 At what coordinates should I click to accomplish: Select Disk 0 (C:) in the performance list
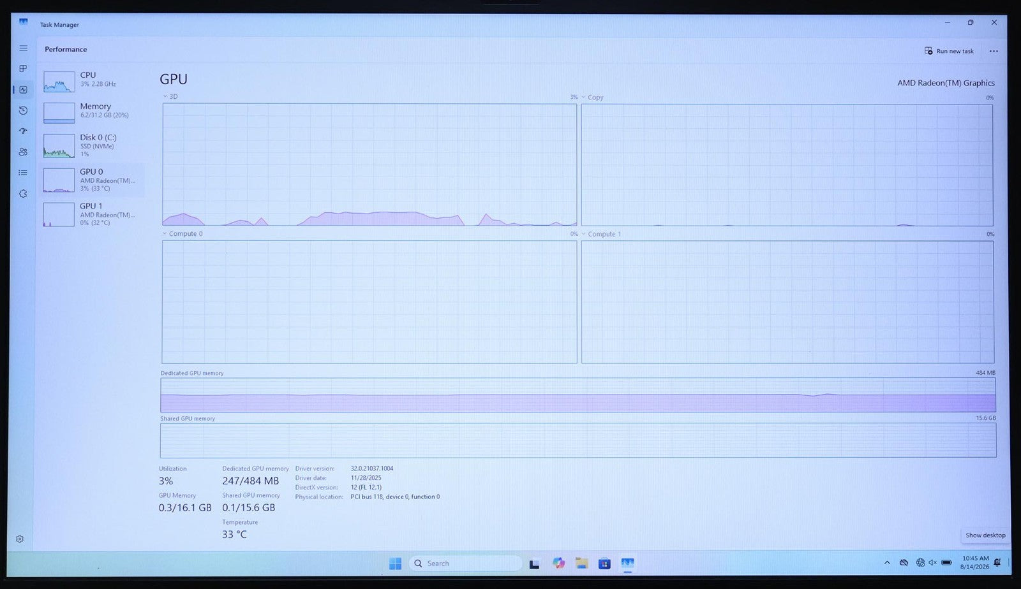[x=91, y=146]
